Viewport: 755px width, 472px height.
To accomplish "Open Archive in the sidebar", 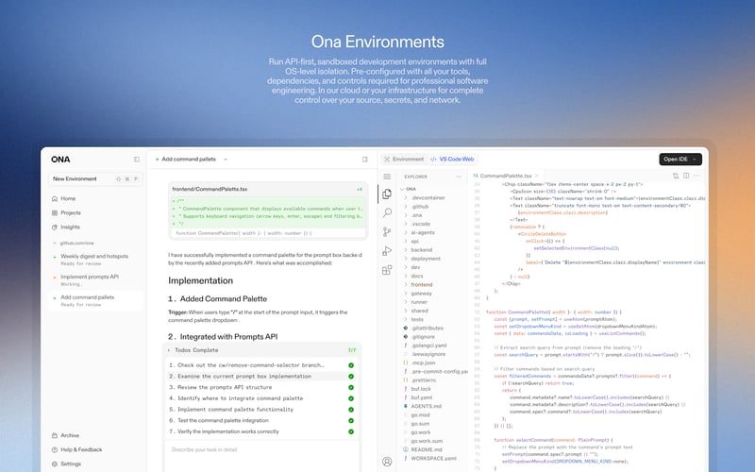I will [x=70, y=435].
